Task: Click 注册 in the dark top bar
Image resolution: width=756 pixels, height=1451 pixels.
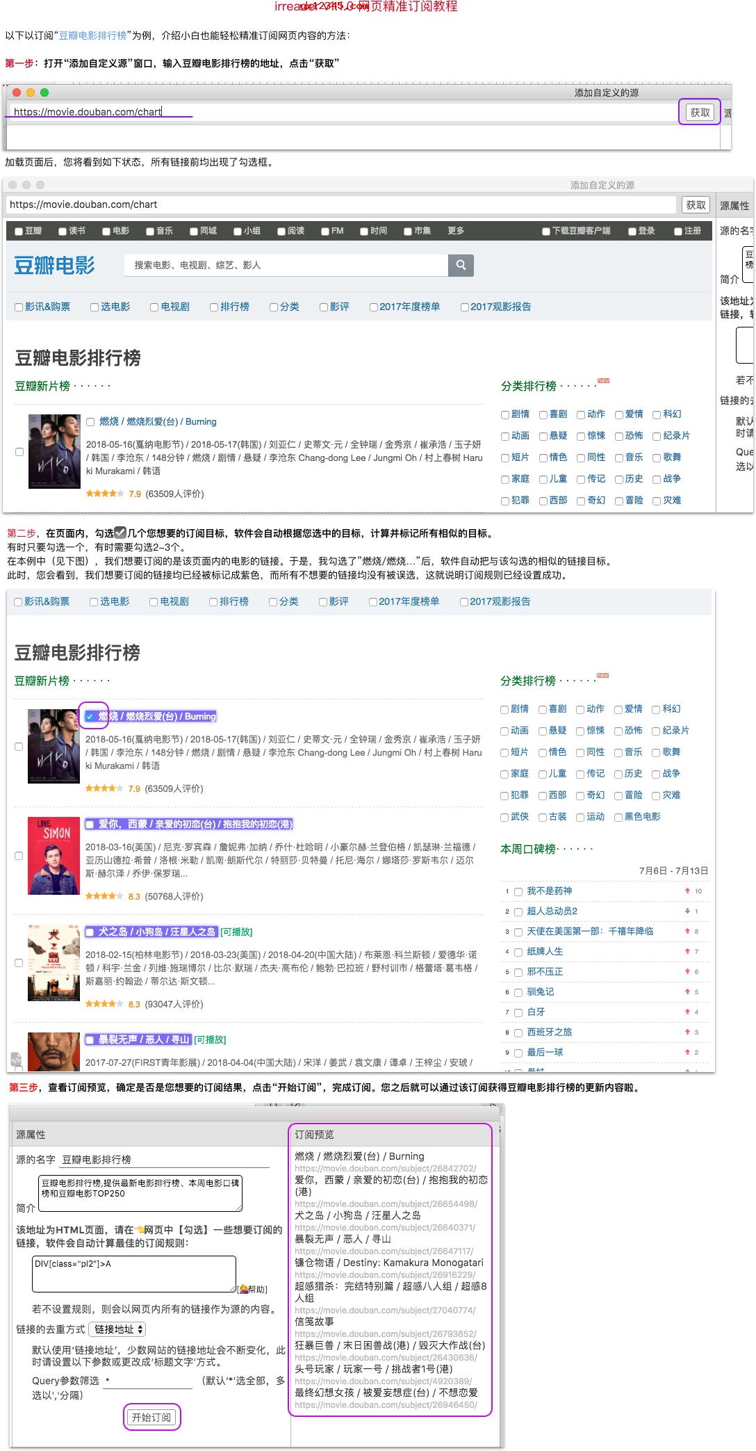Action: pyautogui.click(x=693, y=231)
